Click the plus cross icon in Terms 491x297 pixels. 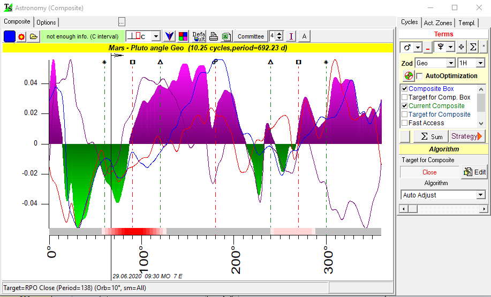[462, 47]
